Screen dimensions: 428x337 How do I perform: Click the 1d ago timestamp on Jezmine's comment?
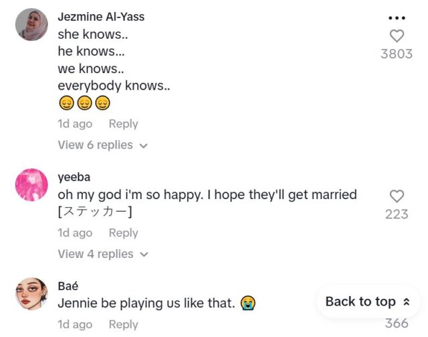pyautogui.click(x=75, y=124)
